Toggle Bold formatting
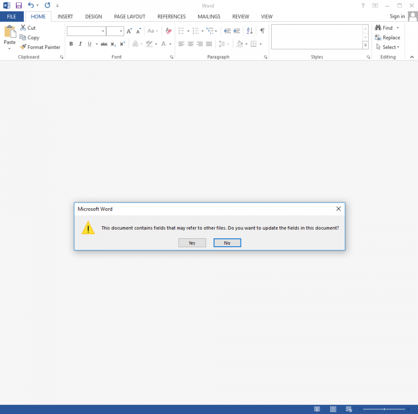 (x=71, y=44)
